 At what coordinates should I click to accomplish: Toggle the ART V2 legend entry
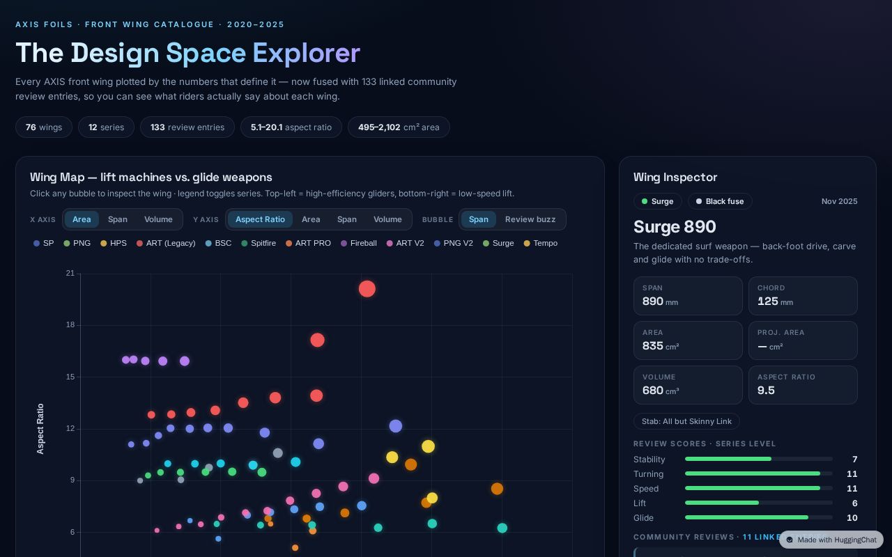(x=405, y=244)
